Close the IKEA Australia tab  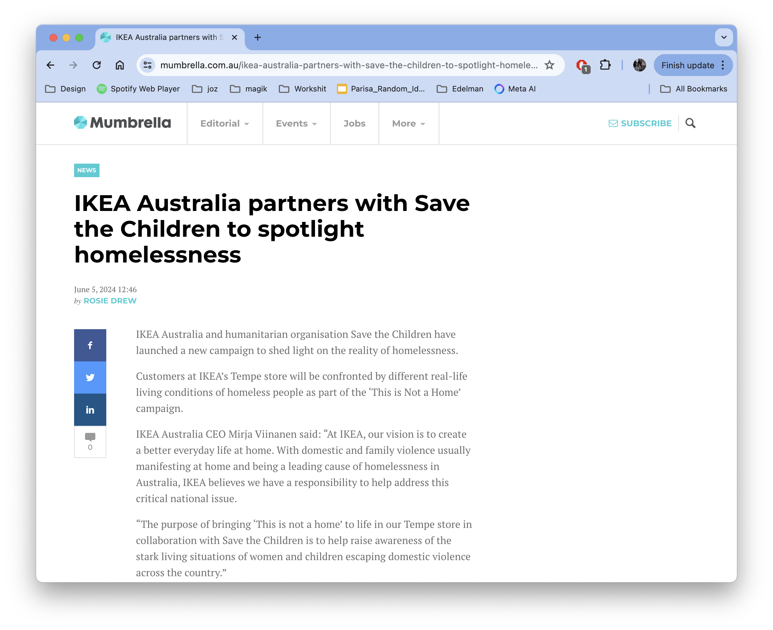tap(234, 37)
